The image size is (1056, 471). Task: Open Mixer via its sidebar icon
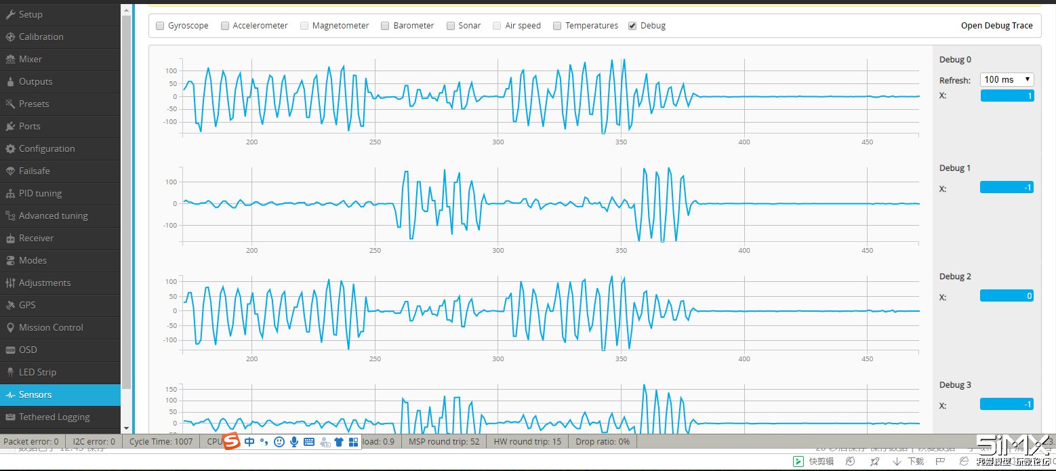click(x=10, y=59)
